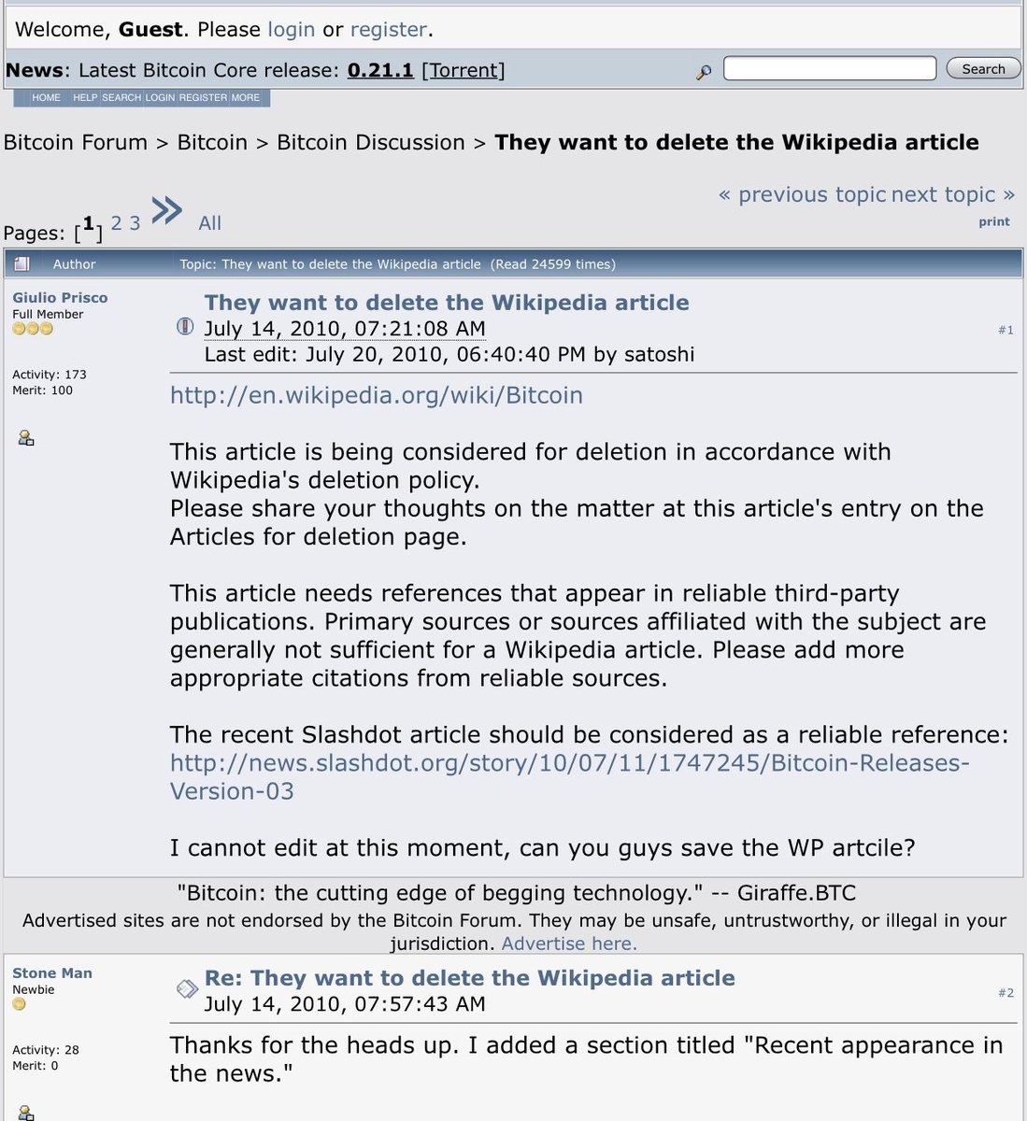This screenshot has height=1121, width=1027.
Task: Click Stone Man's single rank coin
Action: pyautogui.click(x=19, y=1004)
